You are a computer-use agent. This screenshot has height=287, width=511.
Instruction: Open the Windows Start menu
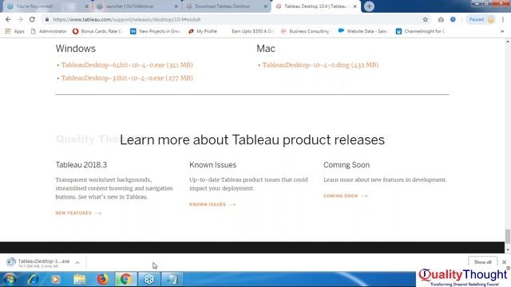tap(10, 279)
